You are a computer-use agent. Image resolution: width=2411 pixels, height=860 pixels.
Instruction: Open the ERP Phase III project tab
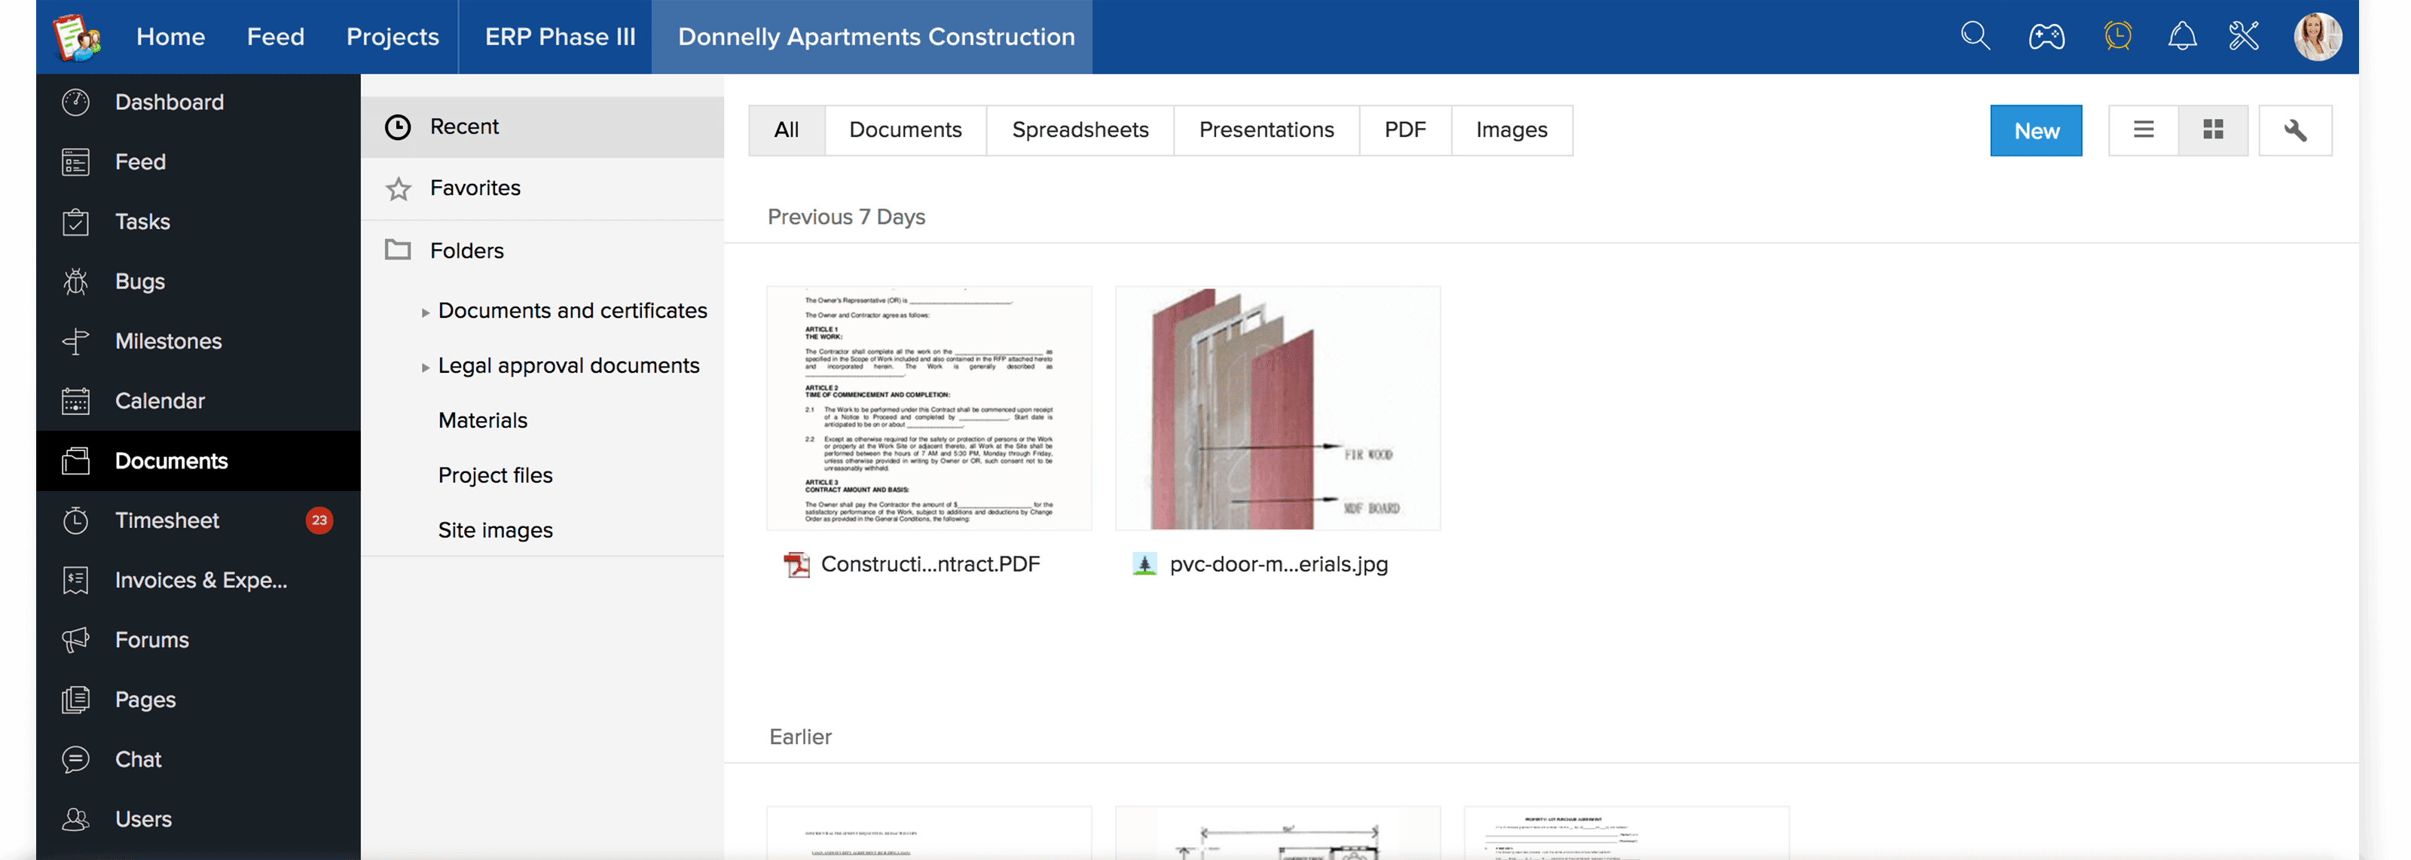tap(555, 36)
